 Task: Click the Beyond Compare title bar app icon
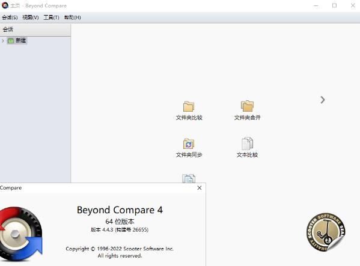tap(5, 5)
